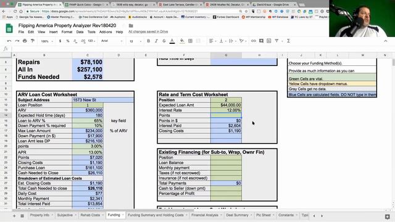Undo the last edit in the toolbar

point(9,41)
